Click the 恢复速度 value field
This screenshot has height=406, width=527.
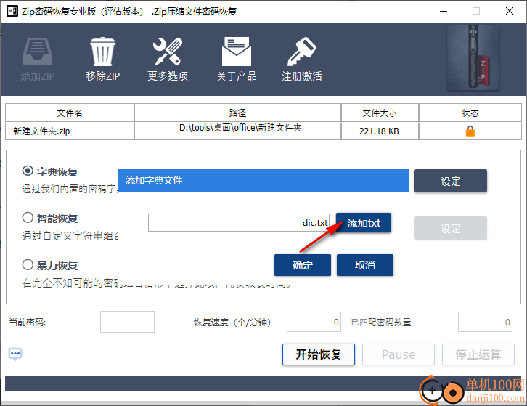pyautogui.click(x=314, y=322)
